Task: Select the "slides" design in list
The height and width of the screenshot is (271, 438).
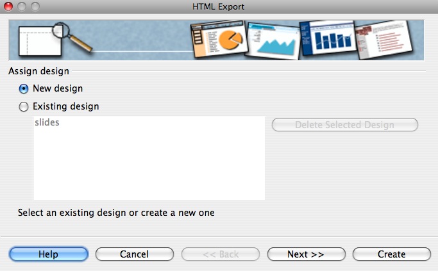Action: pos(47,122)
